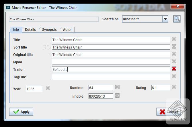Image resolution: width=192 pixels, height=127 pixels.
Task: Open the Synopsis tab
Action: tap(50, 30)
